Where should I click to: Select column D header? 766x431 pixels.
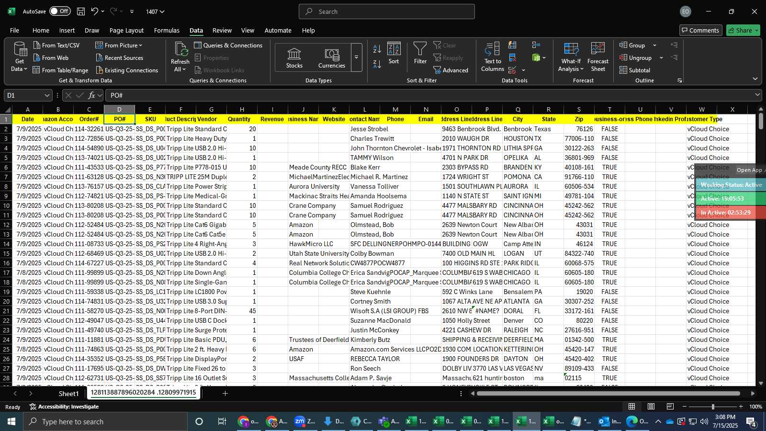(119, 109)
